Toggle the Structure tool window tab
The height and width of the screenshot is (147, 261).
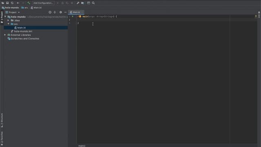[x=2, y=120]
